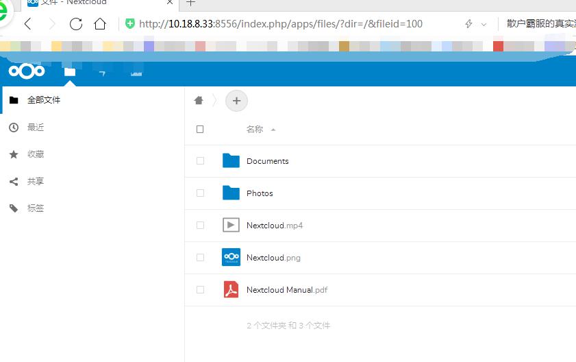Select 收藏 in sidebar
The image size is (576, 362).
(x=36, y=154)
